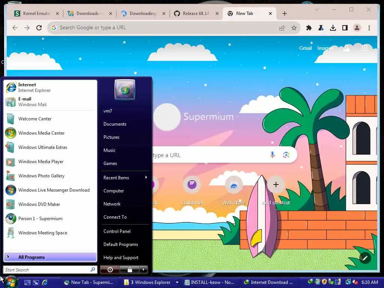This screenshot has width=384, height=288.
Task: Launch Windows Media Center
Action: pos(50,133)
